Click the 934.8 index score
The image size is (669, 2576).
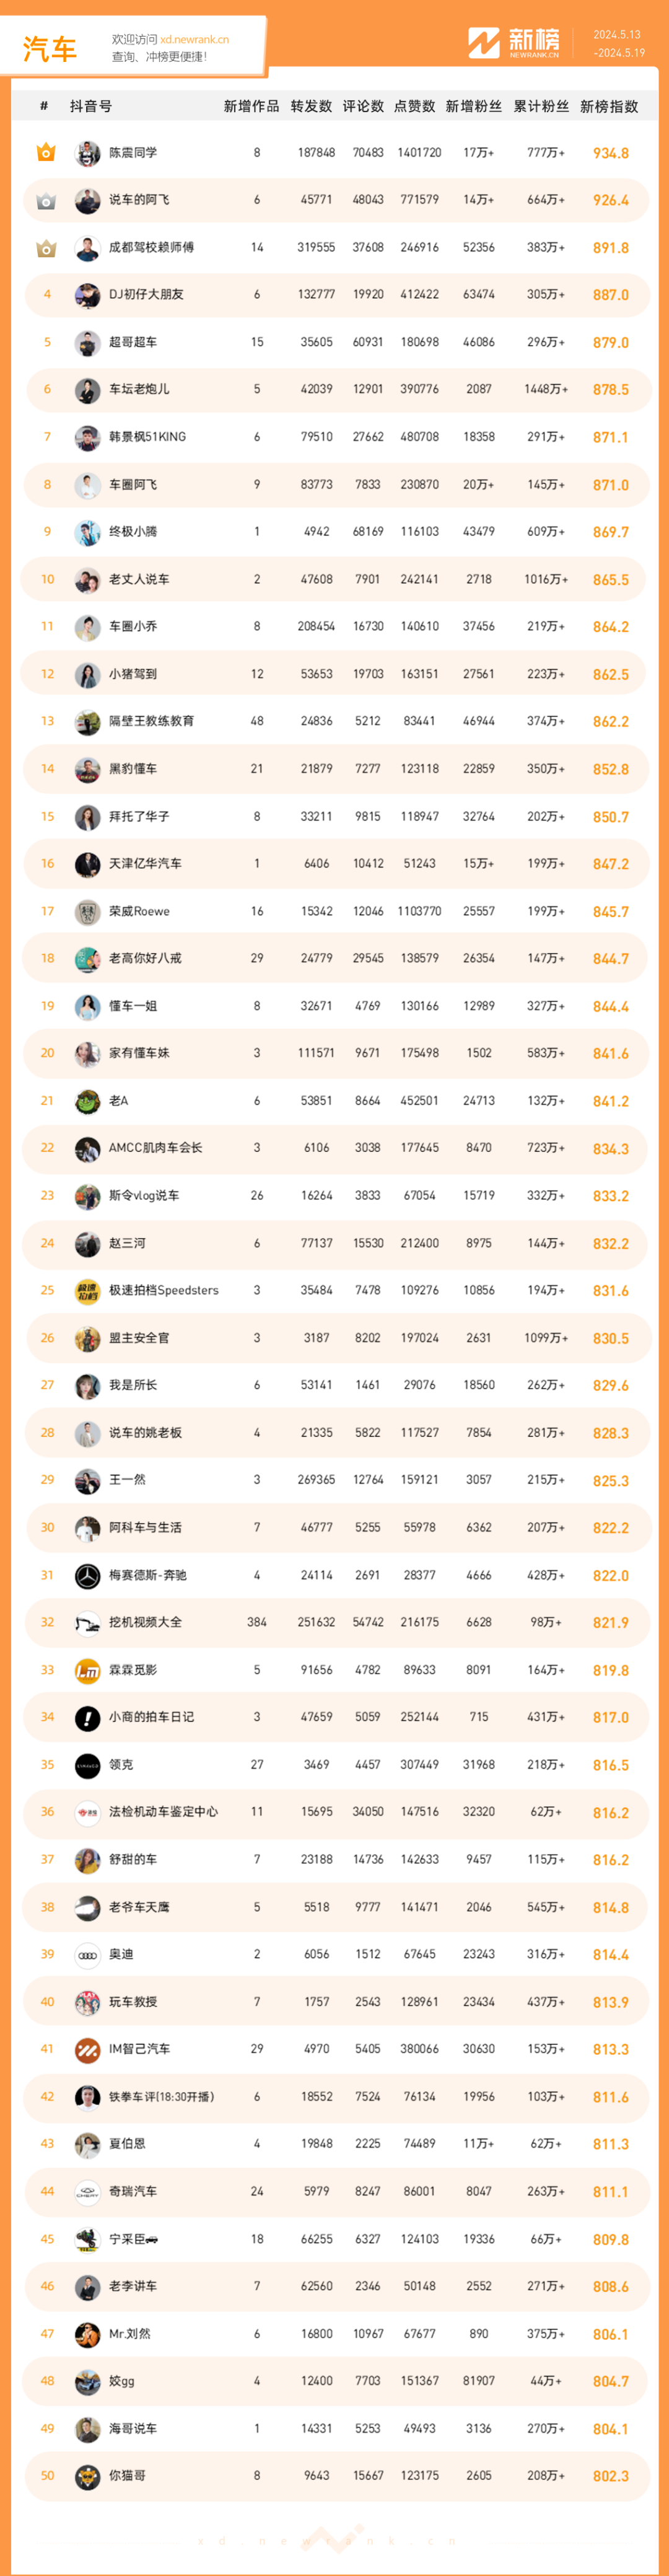click(610, 153)
